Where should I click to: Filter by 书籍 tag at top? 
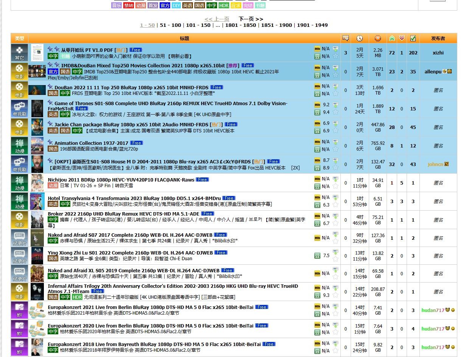pyautogui.click(x=260, y=5)
